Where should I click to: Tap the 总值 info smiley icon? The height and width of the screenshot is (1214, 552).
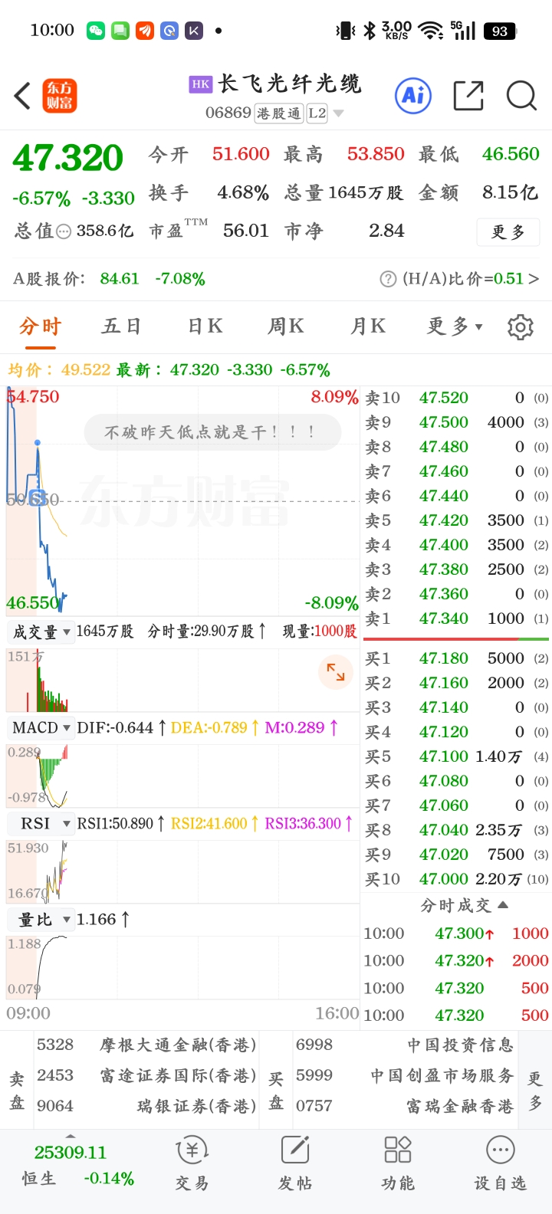64,231
